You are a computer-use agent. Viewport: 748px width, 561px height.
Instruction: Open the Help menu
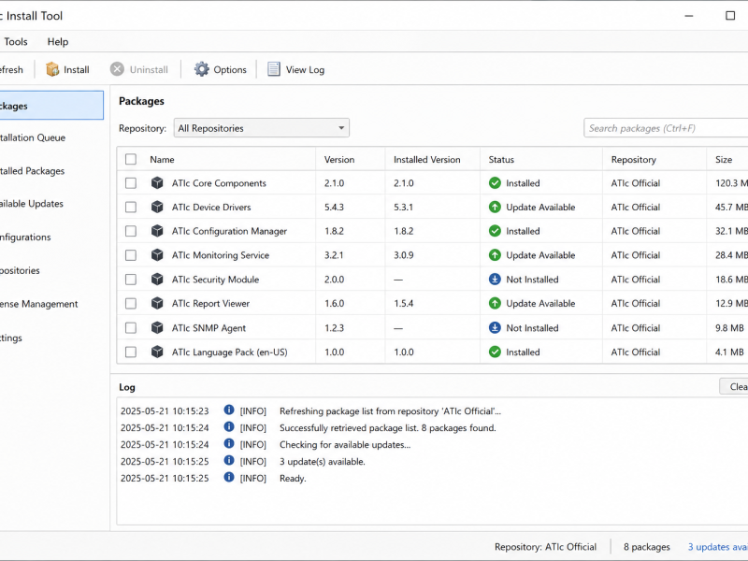pos(58,41)
